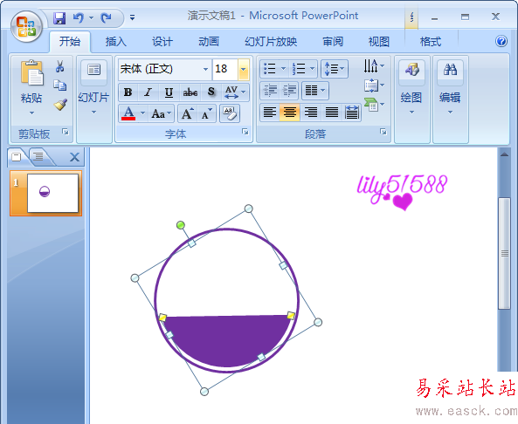The width and height of the screenshot is (518, 424).
Task: Close the slides pane with X
Action: point(74,157)
